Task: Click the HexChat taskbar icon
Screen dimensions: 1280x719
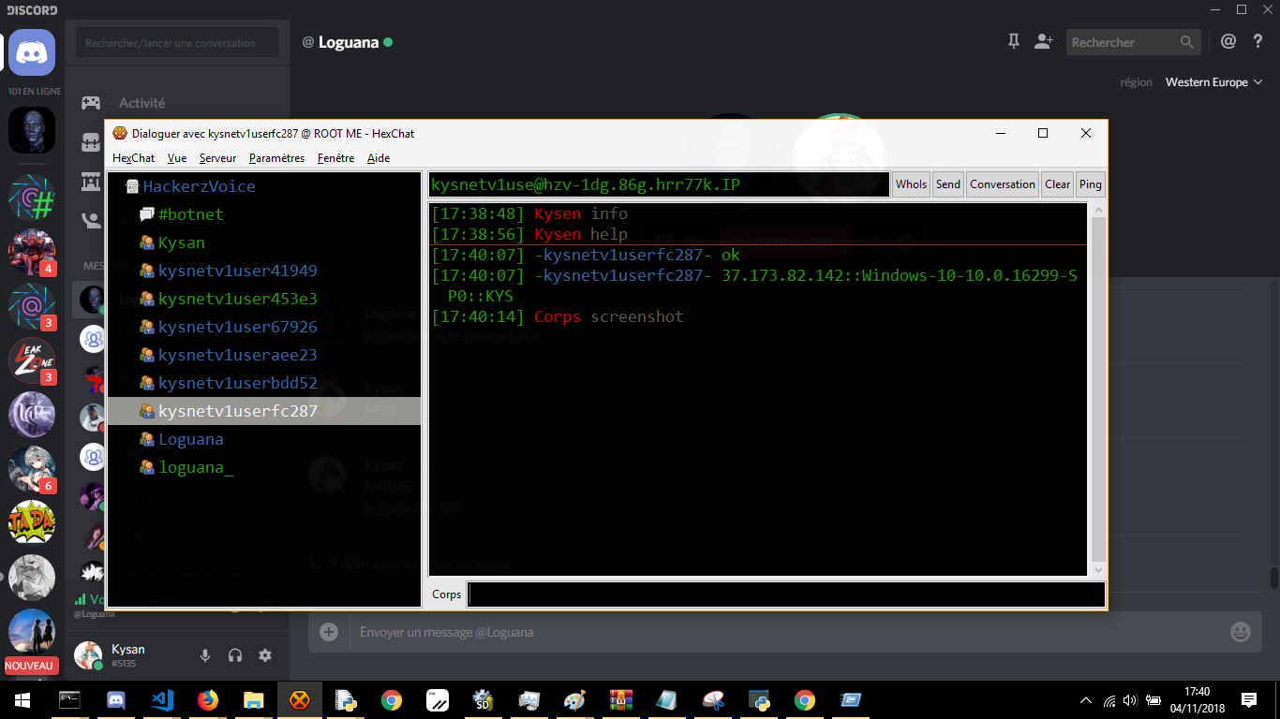Action: coord(299,699)
